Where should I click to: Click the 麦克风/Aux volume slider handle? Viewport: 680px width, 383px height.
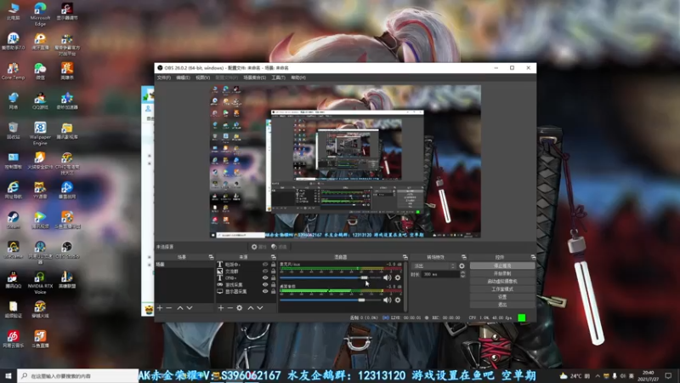[x=365, y=277]
